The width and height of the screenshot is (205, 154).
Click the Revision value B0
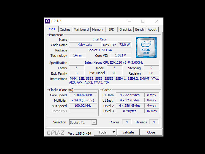(152, 73)
